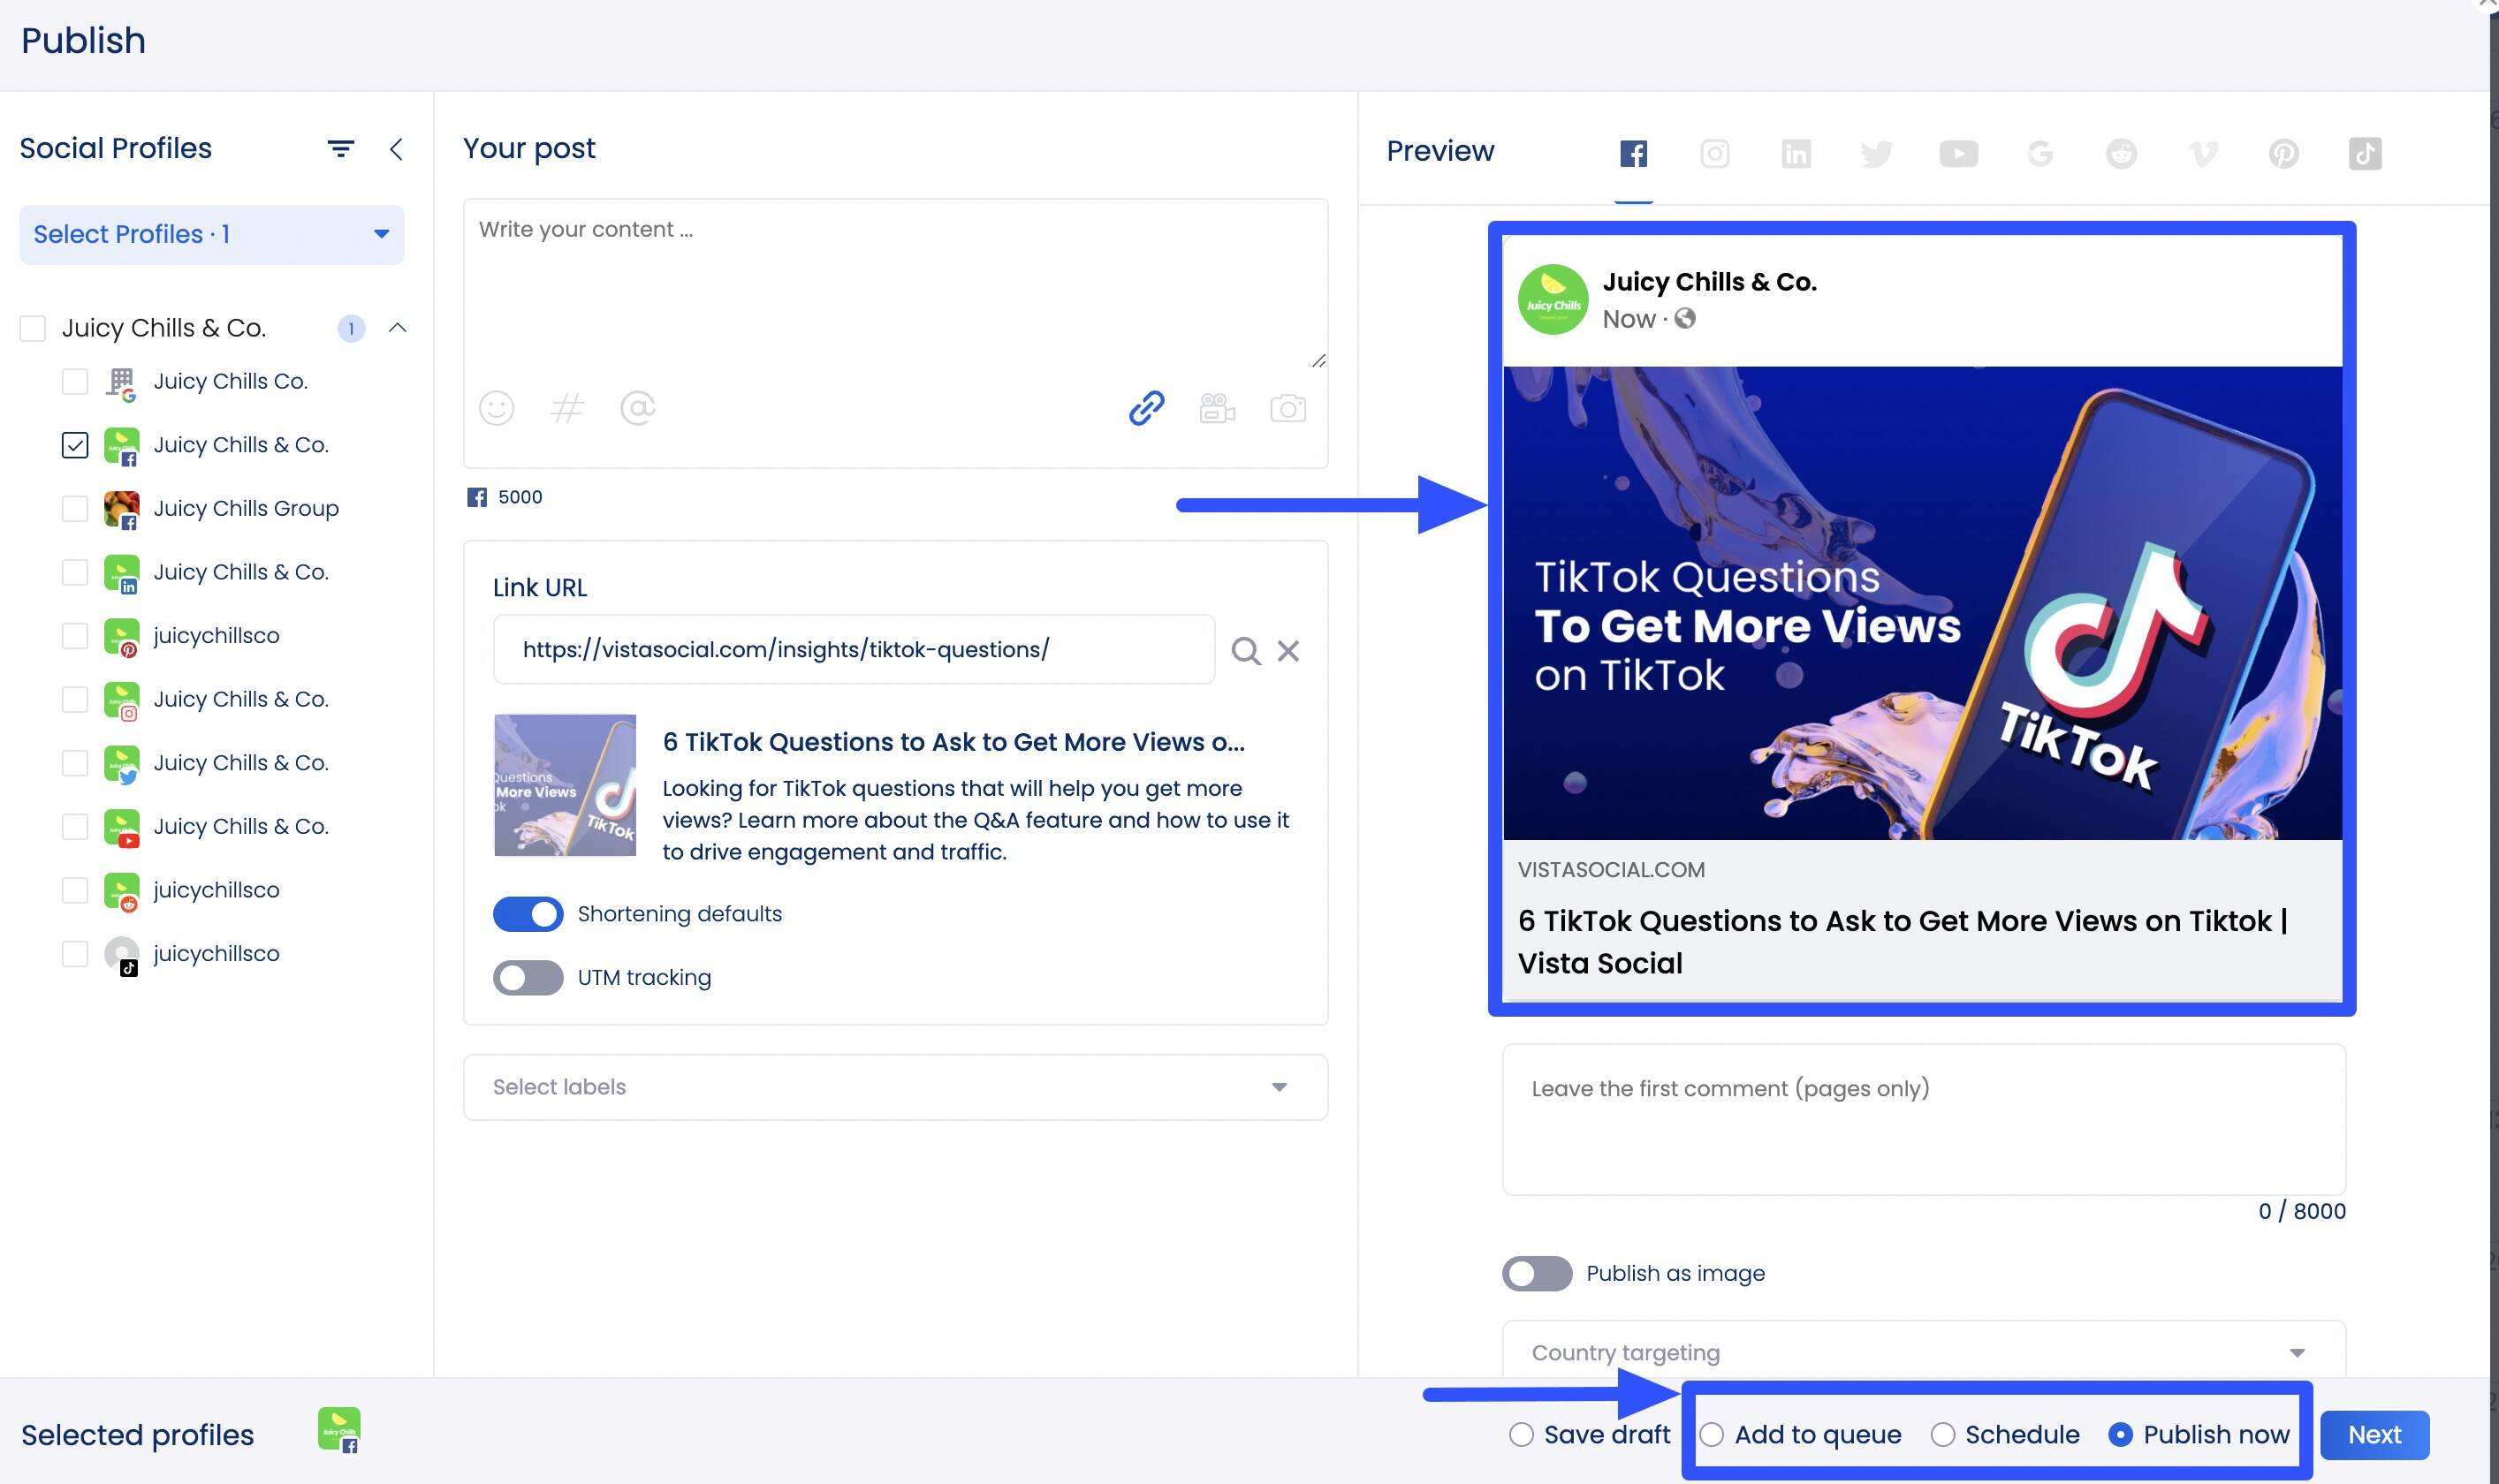The height and width of the screenshot is (1484, 2499).
Task: Open the video upload icon
Action: click(x=1217, y=408)
